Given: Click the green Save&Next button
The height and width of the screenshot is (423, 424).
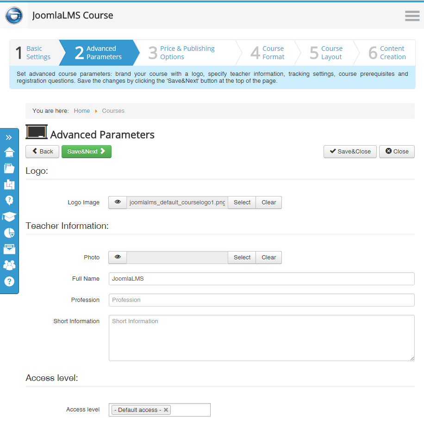Looking at the screenshot, I should click(87, 152).
